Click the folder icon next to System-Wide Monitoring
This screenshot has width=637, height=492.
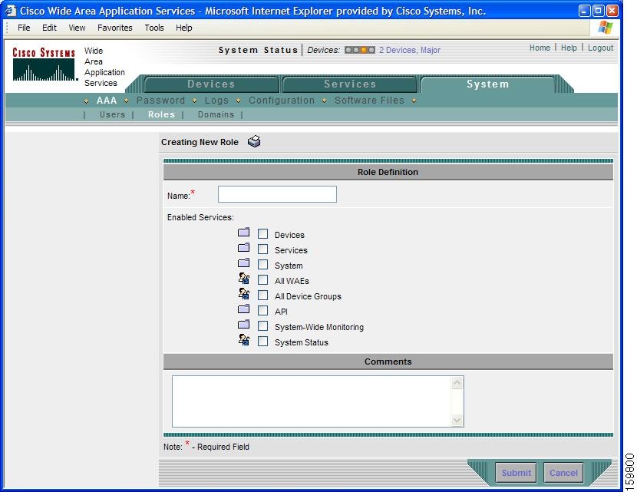pyautogui.click(x=243, y=325)
